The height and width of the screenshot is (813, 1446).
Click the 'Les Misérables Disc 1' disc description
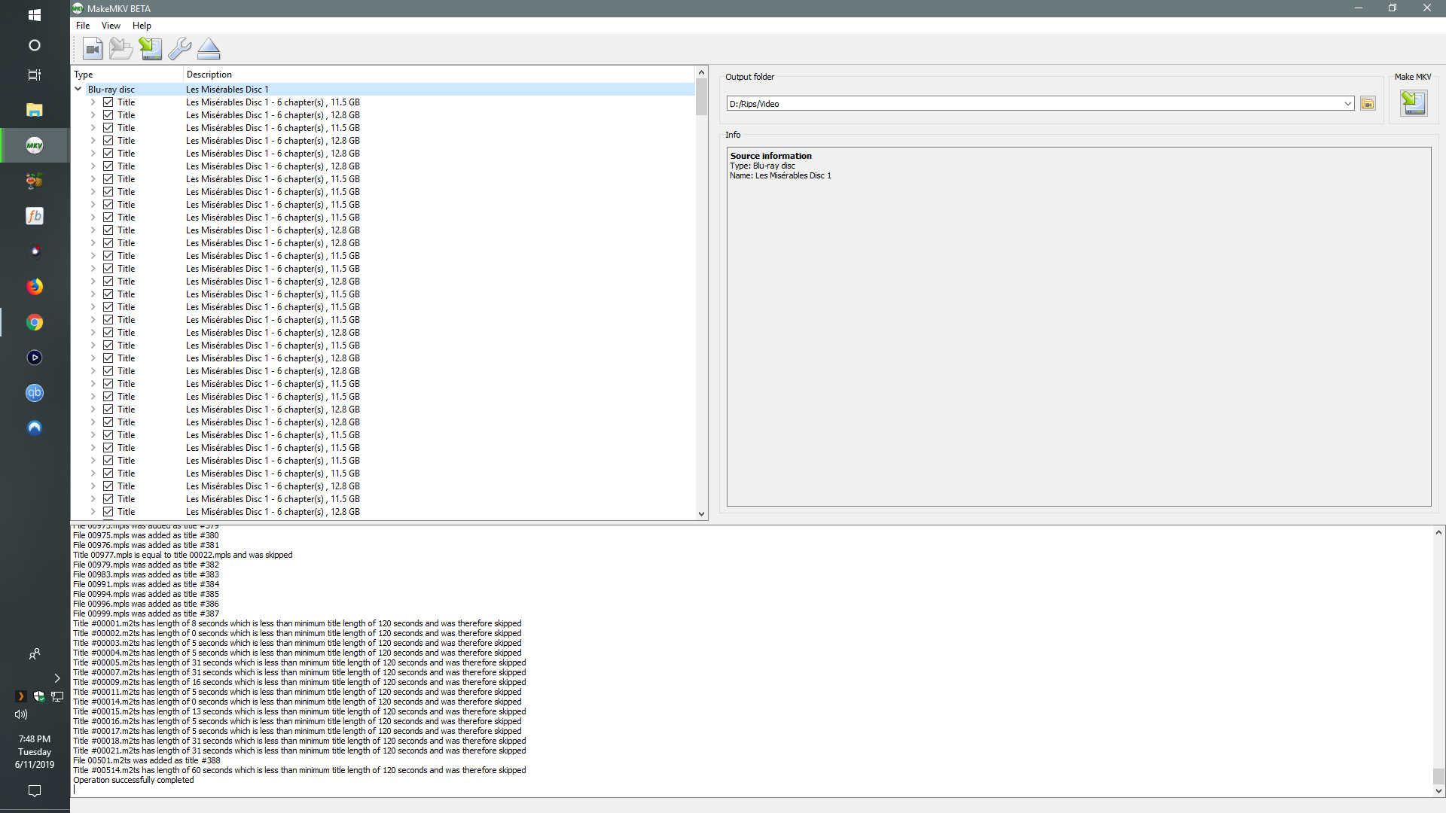pos(227,90)
